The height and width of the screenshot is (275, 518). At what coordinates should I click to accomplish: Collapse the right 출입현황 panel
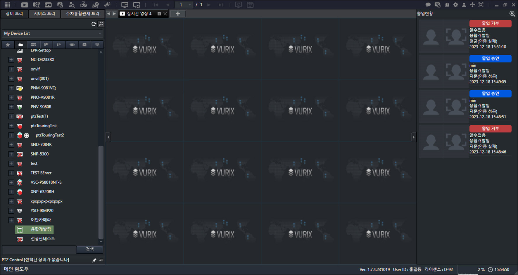(x=413, y=137)
